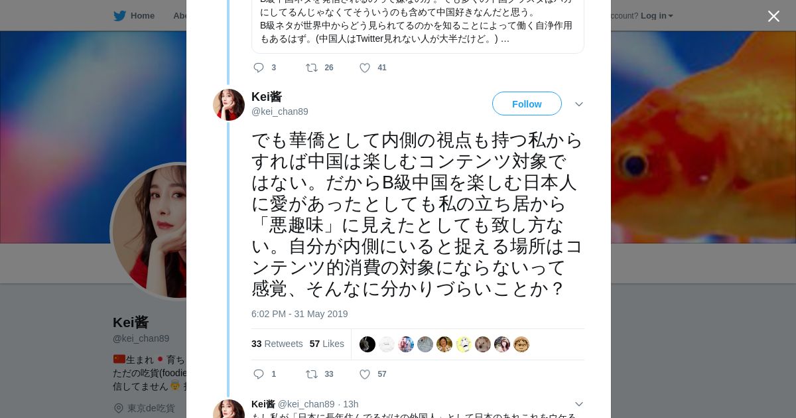Click the Twitter bird Home icon
Viewport: 796px width, 418px height.
120,15
